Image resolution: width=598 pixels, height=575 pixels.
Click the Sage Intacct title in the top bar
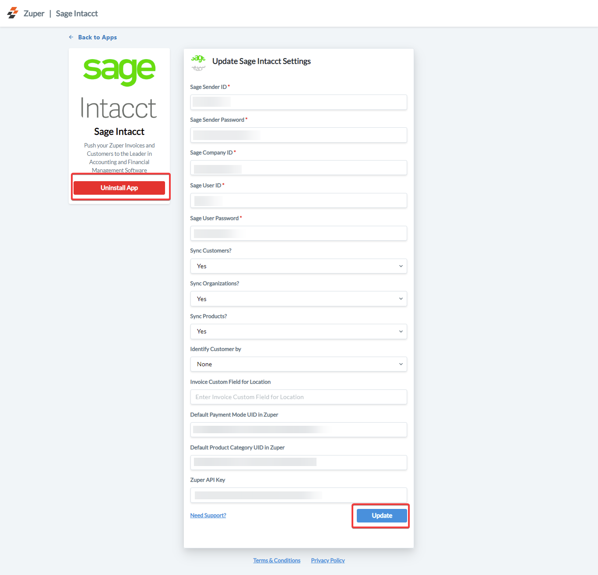click(x=77, y=13)
